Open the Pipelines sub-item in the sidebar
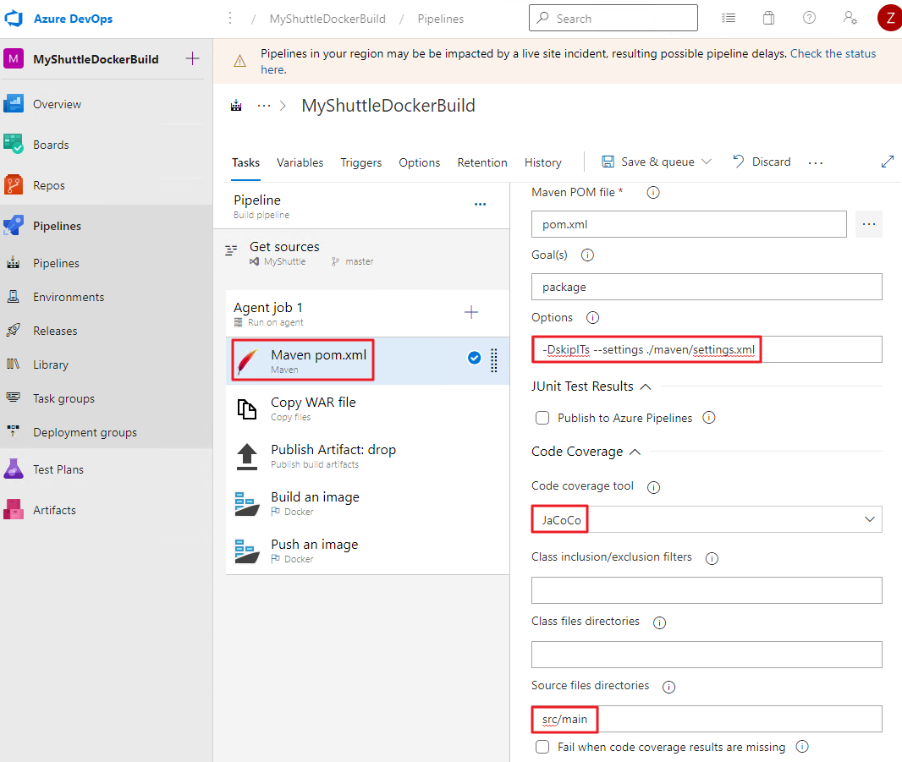 point(56,263)
